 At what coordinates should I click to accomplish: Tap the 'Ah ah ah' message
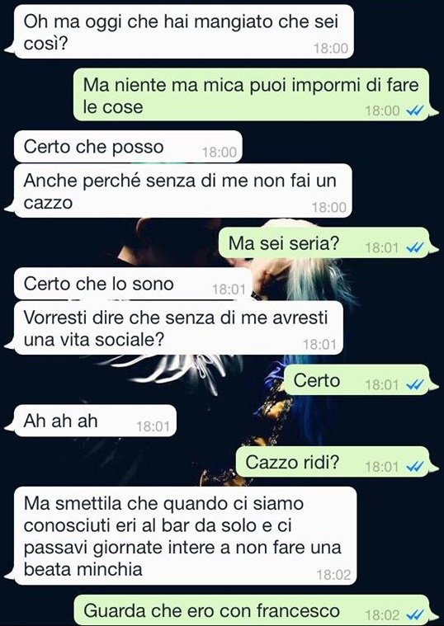(95, 421)
